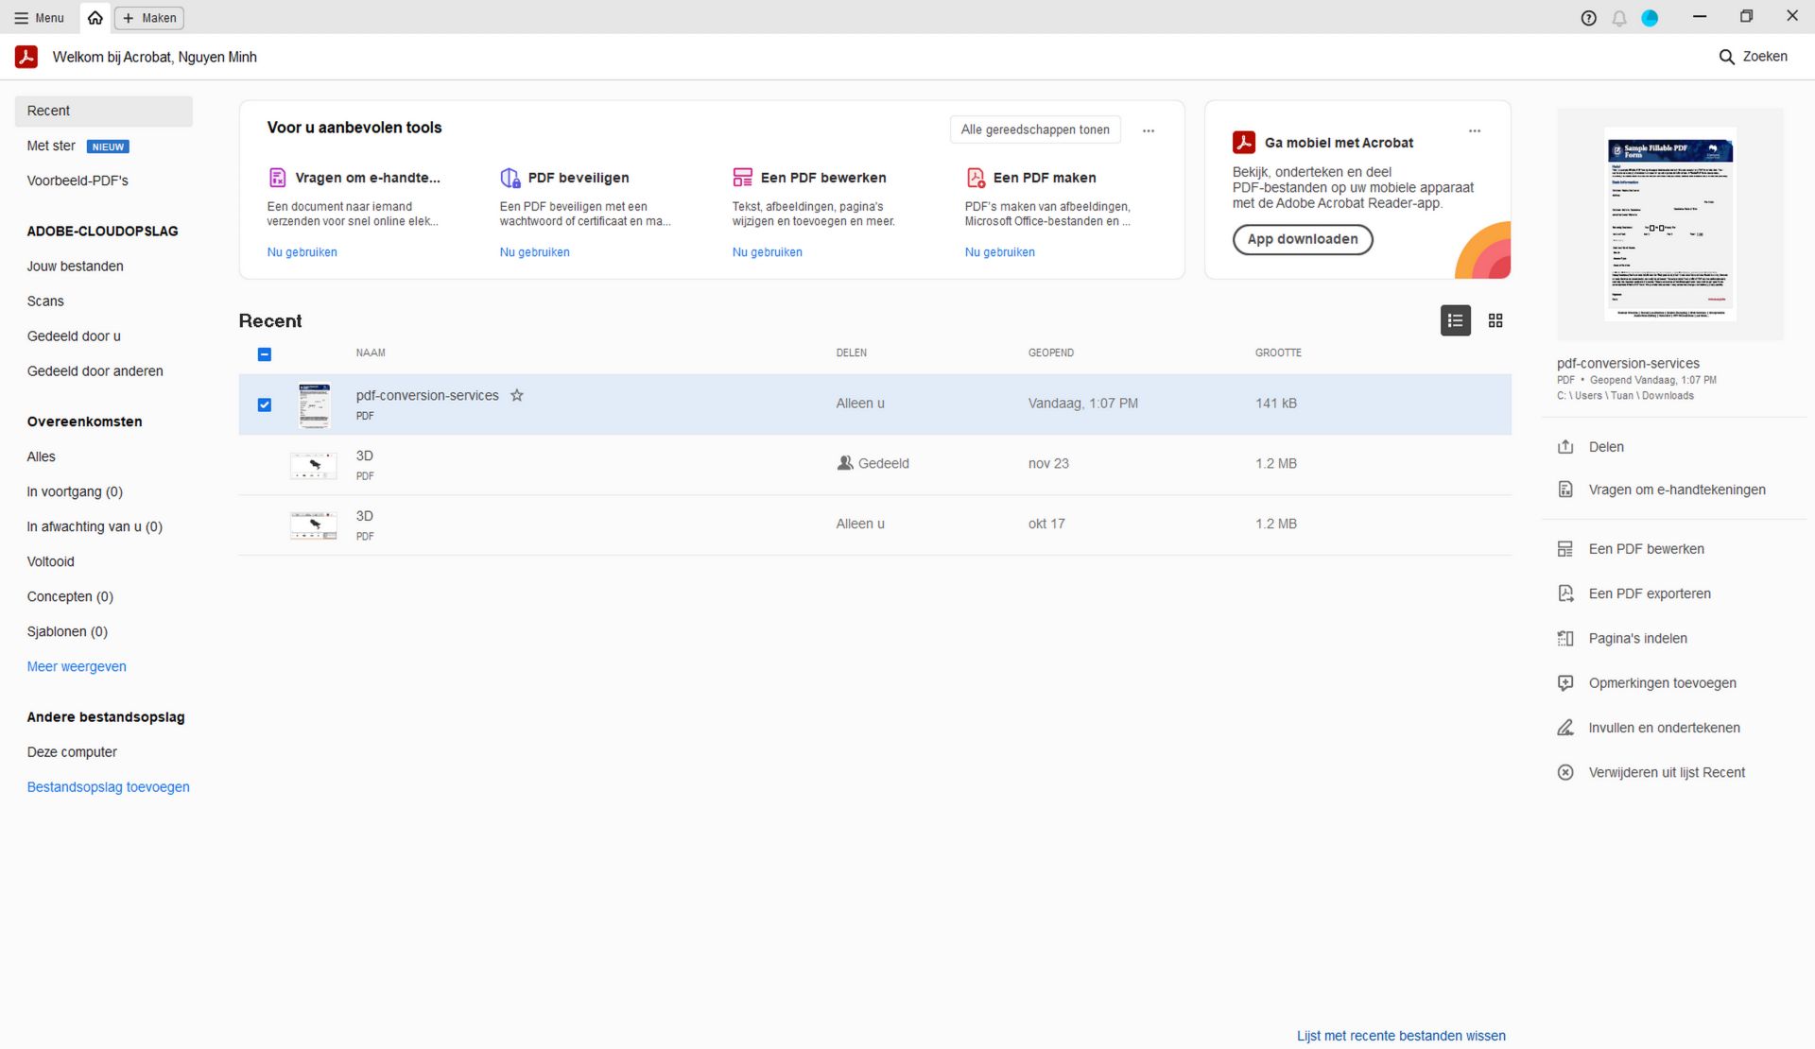Open the Zoeken search icon
1815x1049 pixels.
(1727, 56)
